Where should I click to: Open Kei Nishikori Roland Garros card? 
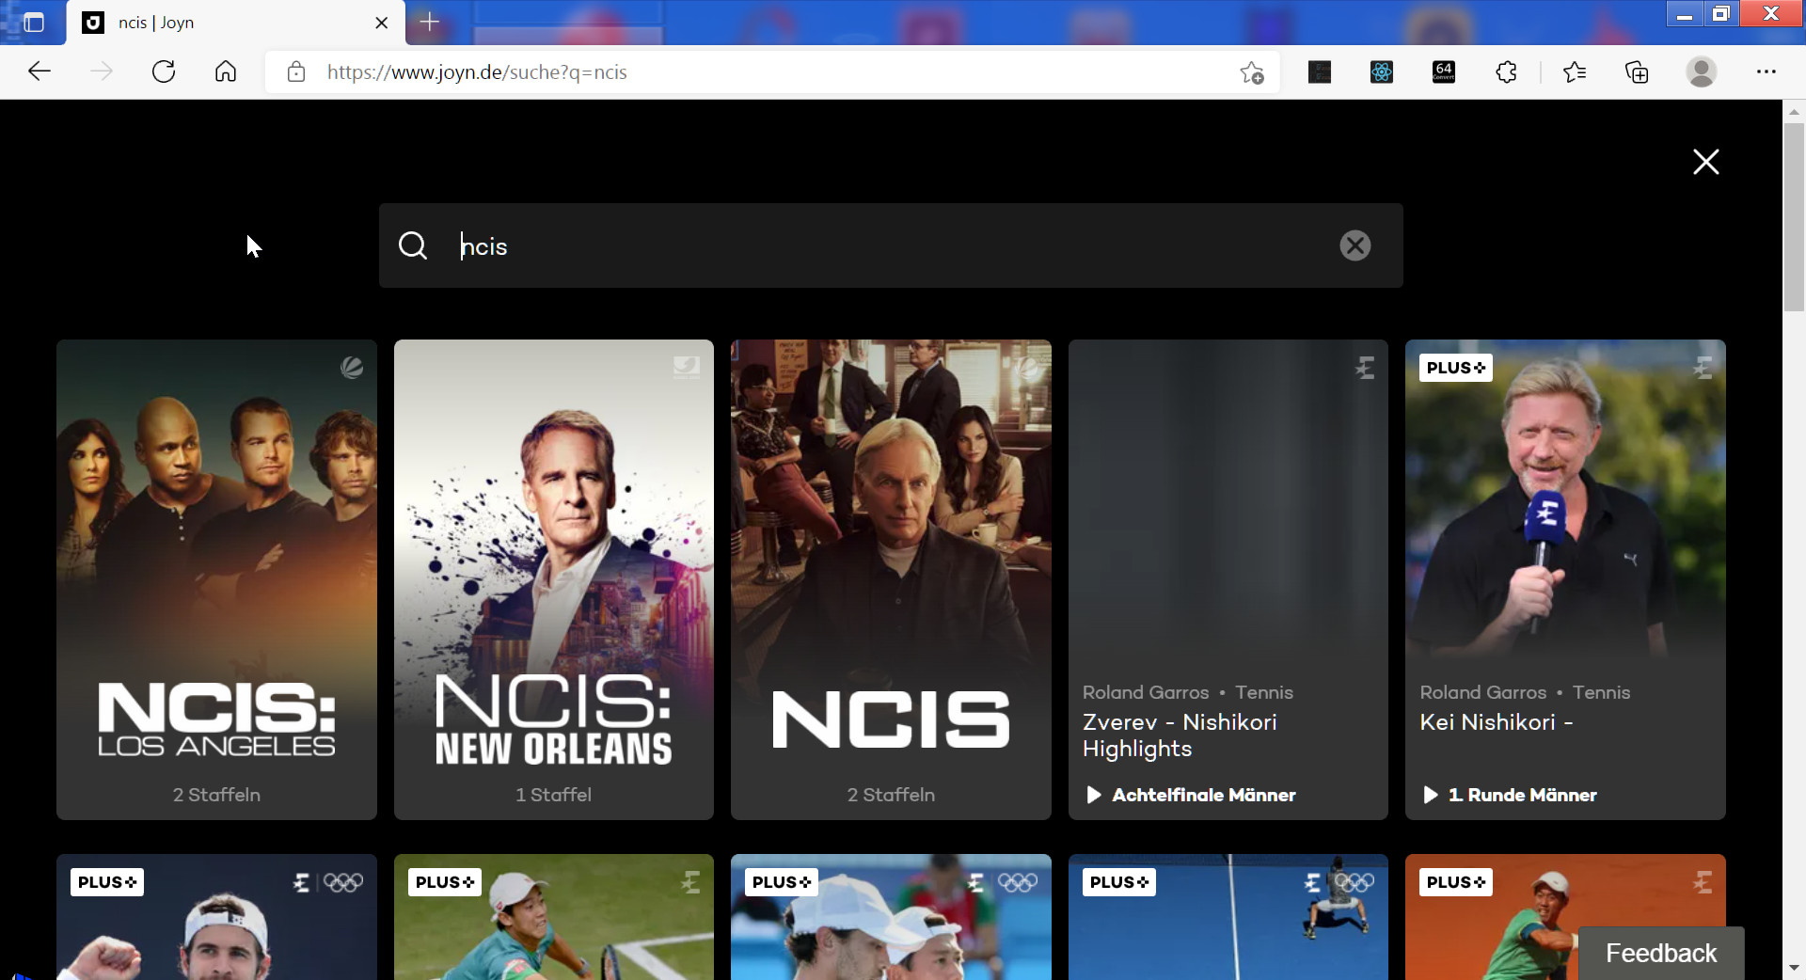(x=1565, y=579)
